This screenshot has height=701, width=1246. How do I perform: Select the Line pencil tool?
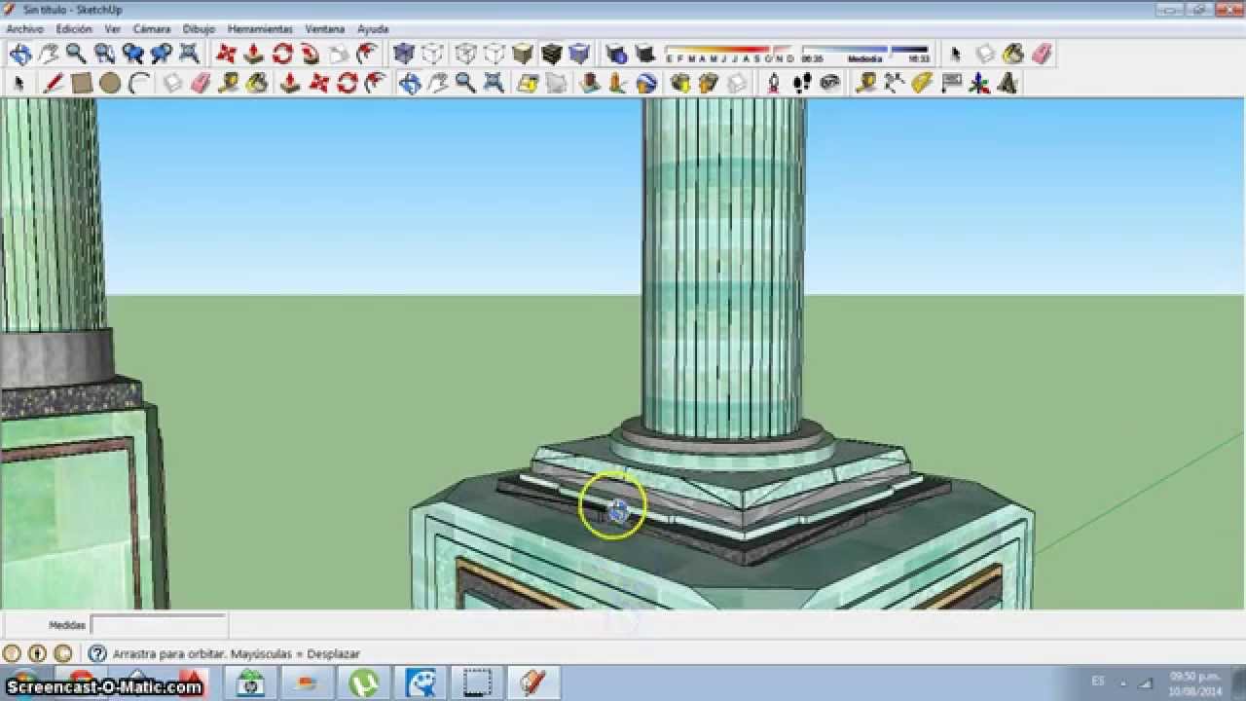pyautogui.click(x=54, y=84)
